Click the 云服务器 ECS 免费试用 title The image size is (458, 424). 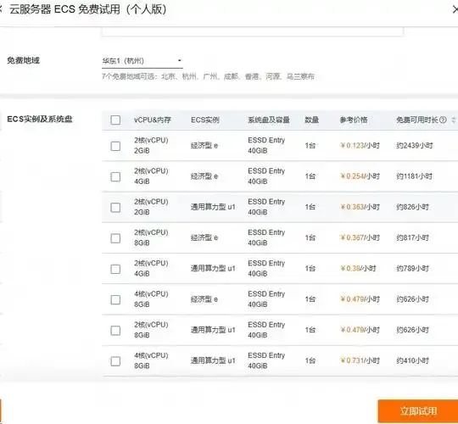pyautogui.click(x=88, y=9)
